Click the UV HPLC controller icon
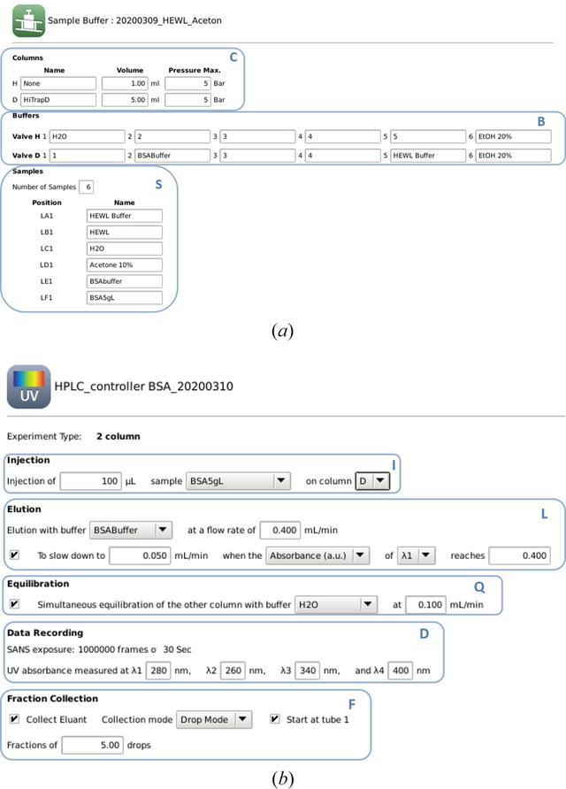Viewport: 566px width, 789px height. coord(28,387)
